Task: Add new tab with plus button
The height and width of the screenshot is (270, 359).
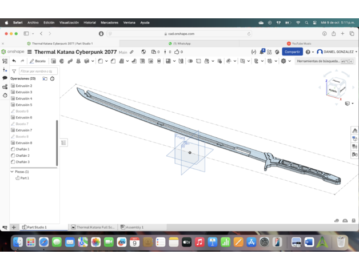Action: click(14, 227)
